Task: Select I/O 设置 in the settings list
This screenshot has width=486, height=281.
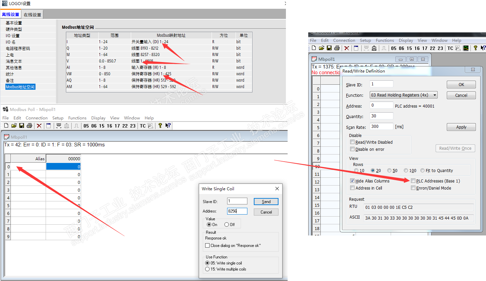Action: click(13, 36)
